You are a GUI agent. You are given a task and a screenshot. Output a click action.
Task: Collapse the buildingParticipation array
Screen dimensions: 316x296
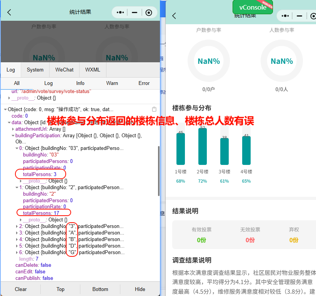click(13, 135)
